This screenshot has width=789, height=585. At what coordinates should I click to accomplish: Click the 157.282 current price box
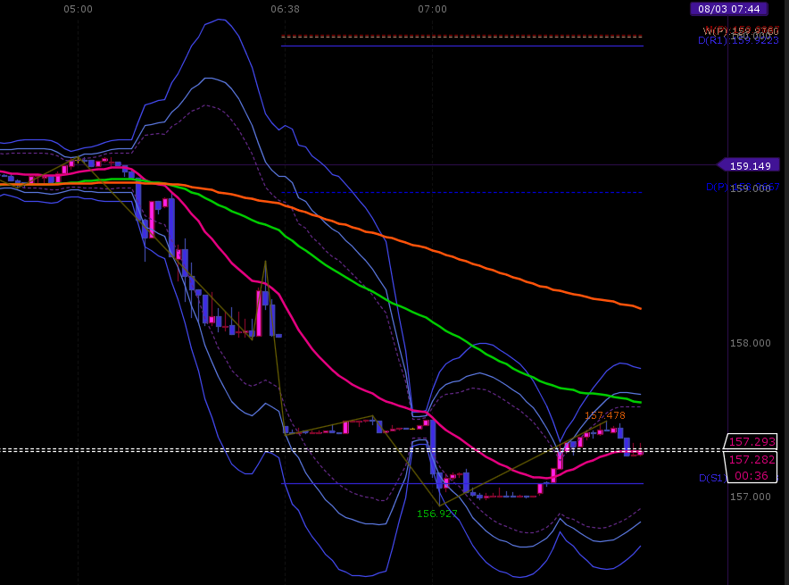tap(751, 459)
